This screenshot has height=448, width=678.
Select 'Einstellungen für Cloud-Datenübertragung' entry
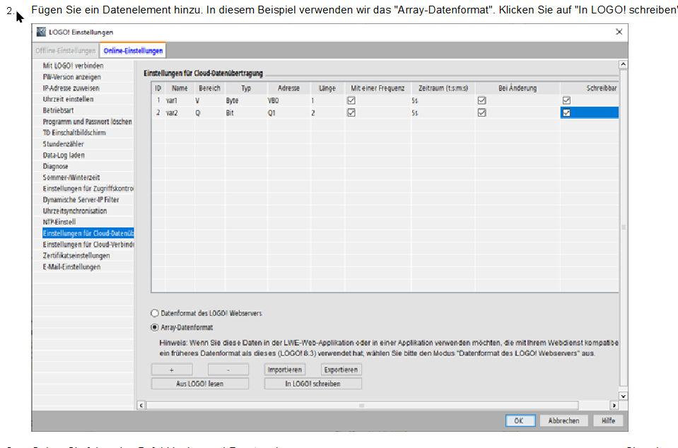(88, 233)
